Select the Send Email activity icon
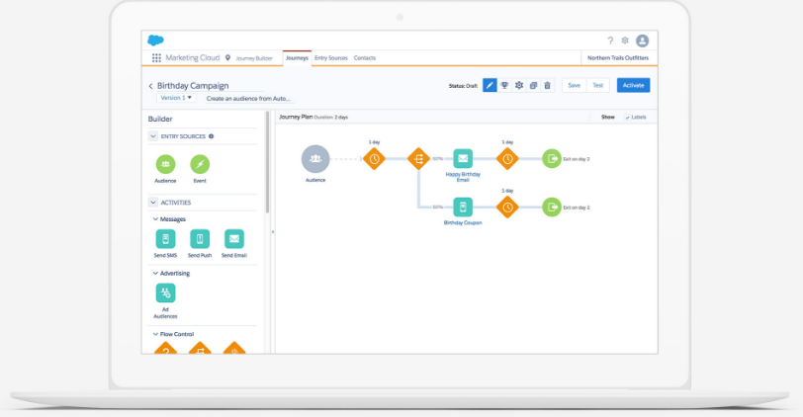 pos(234,239)
